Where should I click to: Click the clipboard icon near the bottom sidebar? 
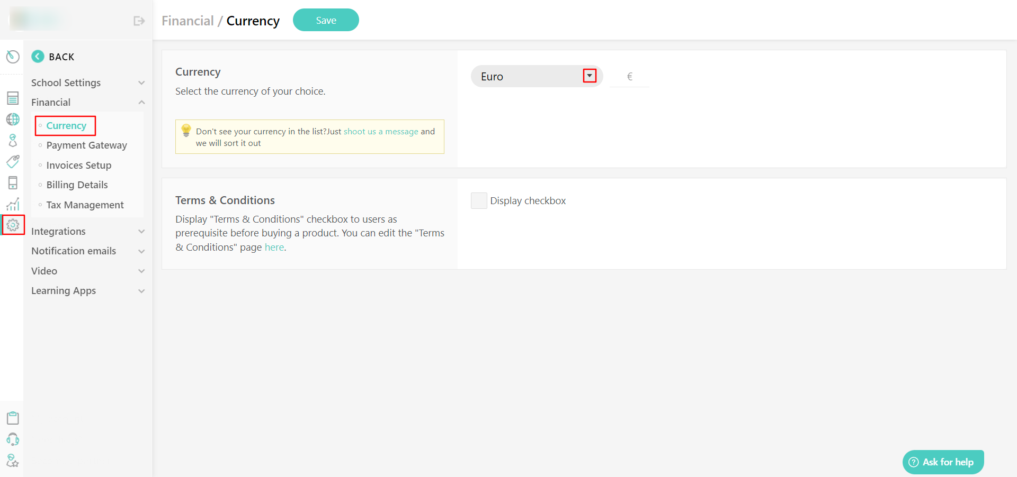13,418
